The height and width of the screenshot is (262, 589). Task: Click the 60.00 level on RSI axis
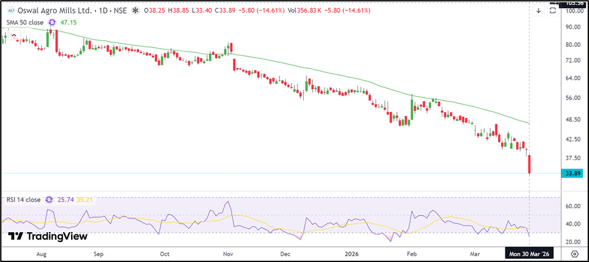[574, 206]
